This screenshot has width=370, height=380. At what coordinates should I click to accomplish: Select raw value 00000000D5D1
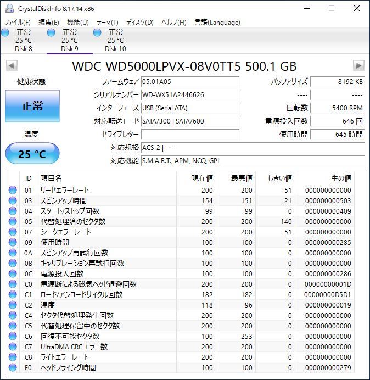[327, 294]
